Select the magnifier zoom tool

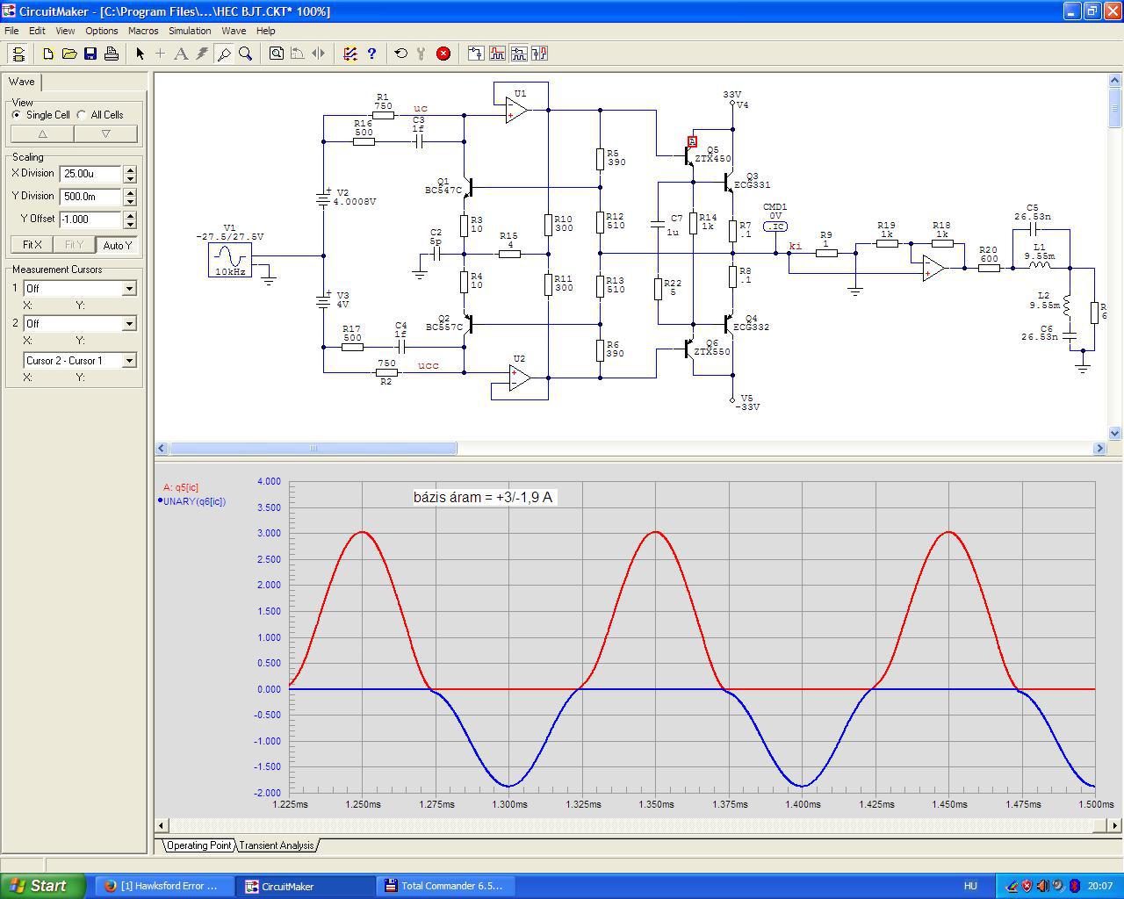coord(246,54)
